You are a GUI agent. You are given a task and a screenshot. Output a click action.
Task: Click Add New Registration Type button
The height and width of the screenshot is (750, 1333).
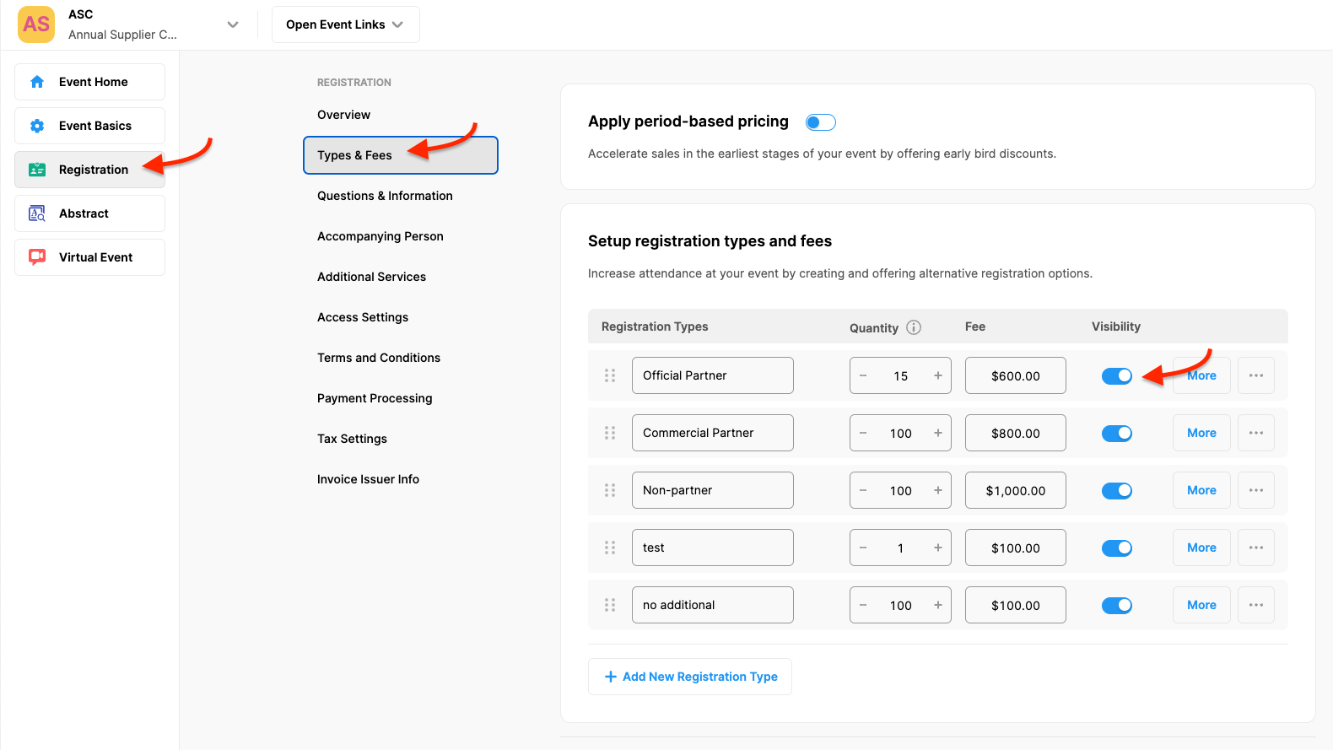(690, 677)
